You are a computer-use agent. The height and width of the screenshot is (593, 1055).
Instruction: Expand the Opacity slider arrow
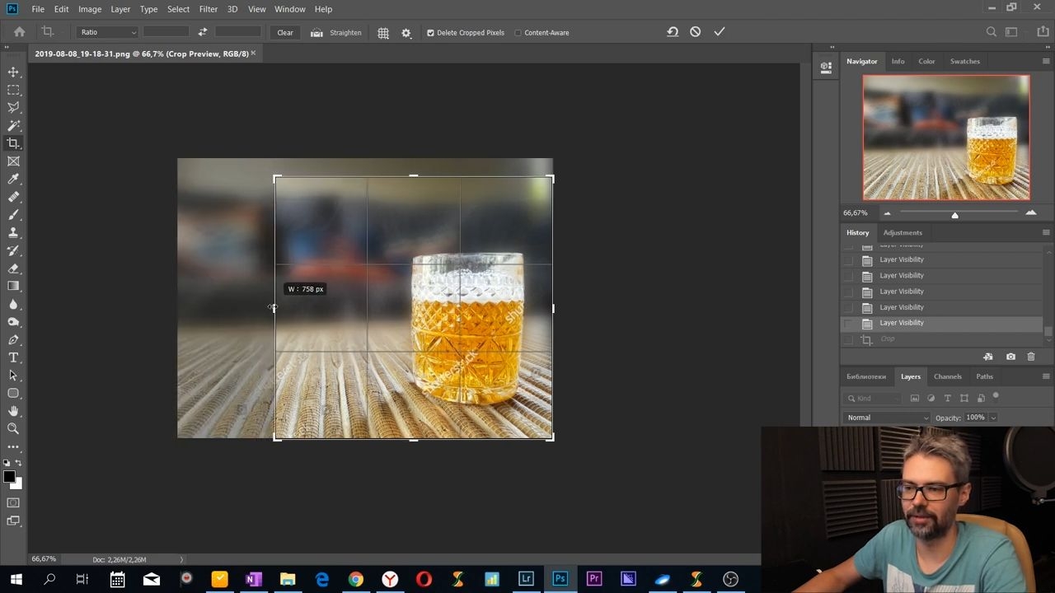click(993, 418)
